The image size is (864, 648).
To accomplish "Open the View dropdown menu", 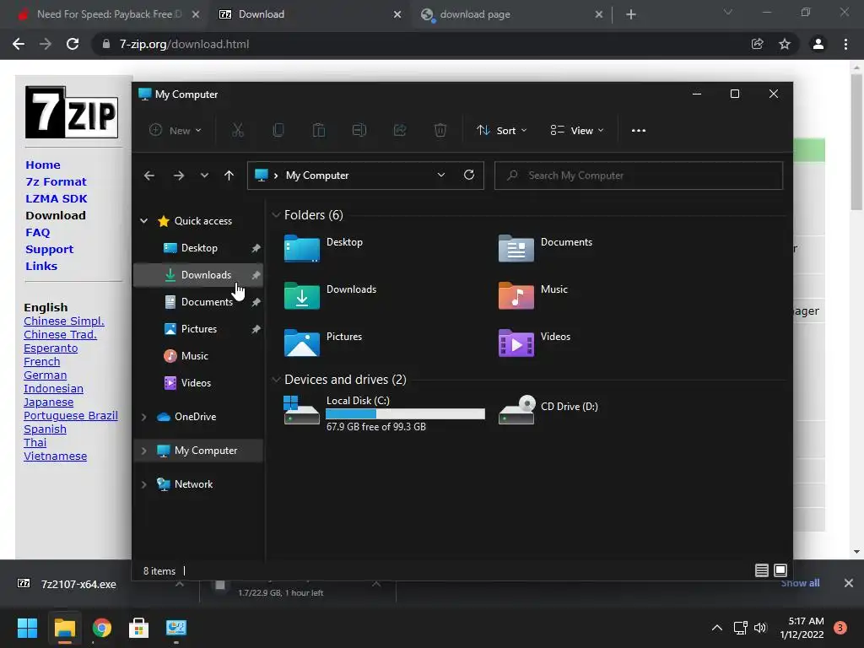I will click(x=577, y=131).
